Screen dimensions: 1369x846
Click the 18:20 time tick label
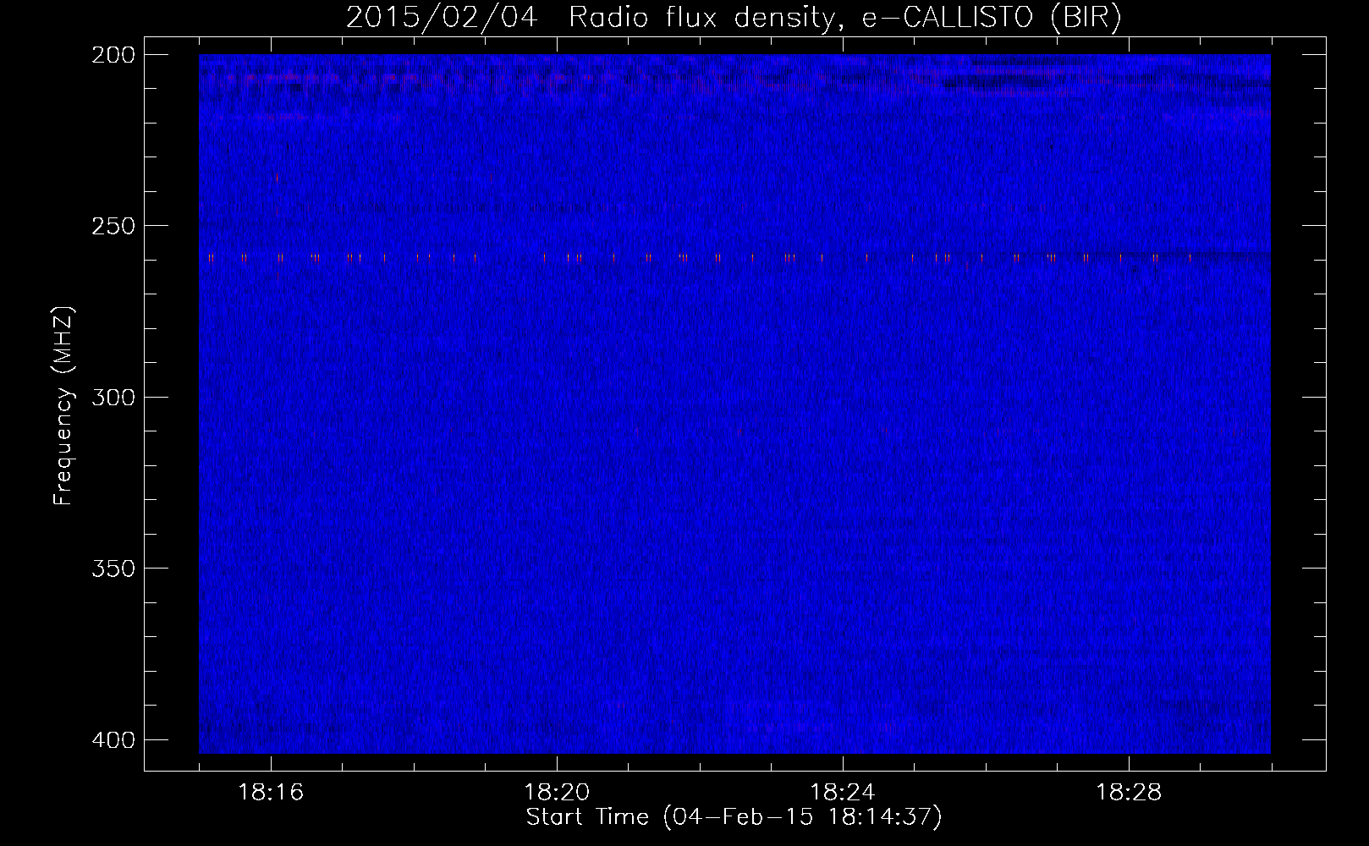557,793
